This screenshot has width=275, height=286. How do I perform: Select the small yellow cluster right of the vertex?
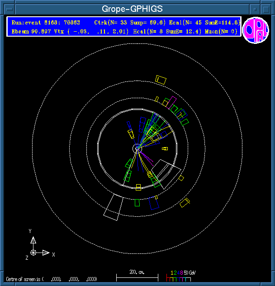coord(165,148)
